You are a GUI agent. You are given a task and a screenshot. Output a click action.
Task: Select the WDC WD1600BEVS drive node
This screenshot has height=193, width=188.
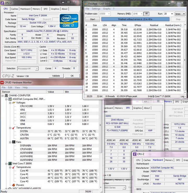click(27, 188)
